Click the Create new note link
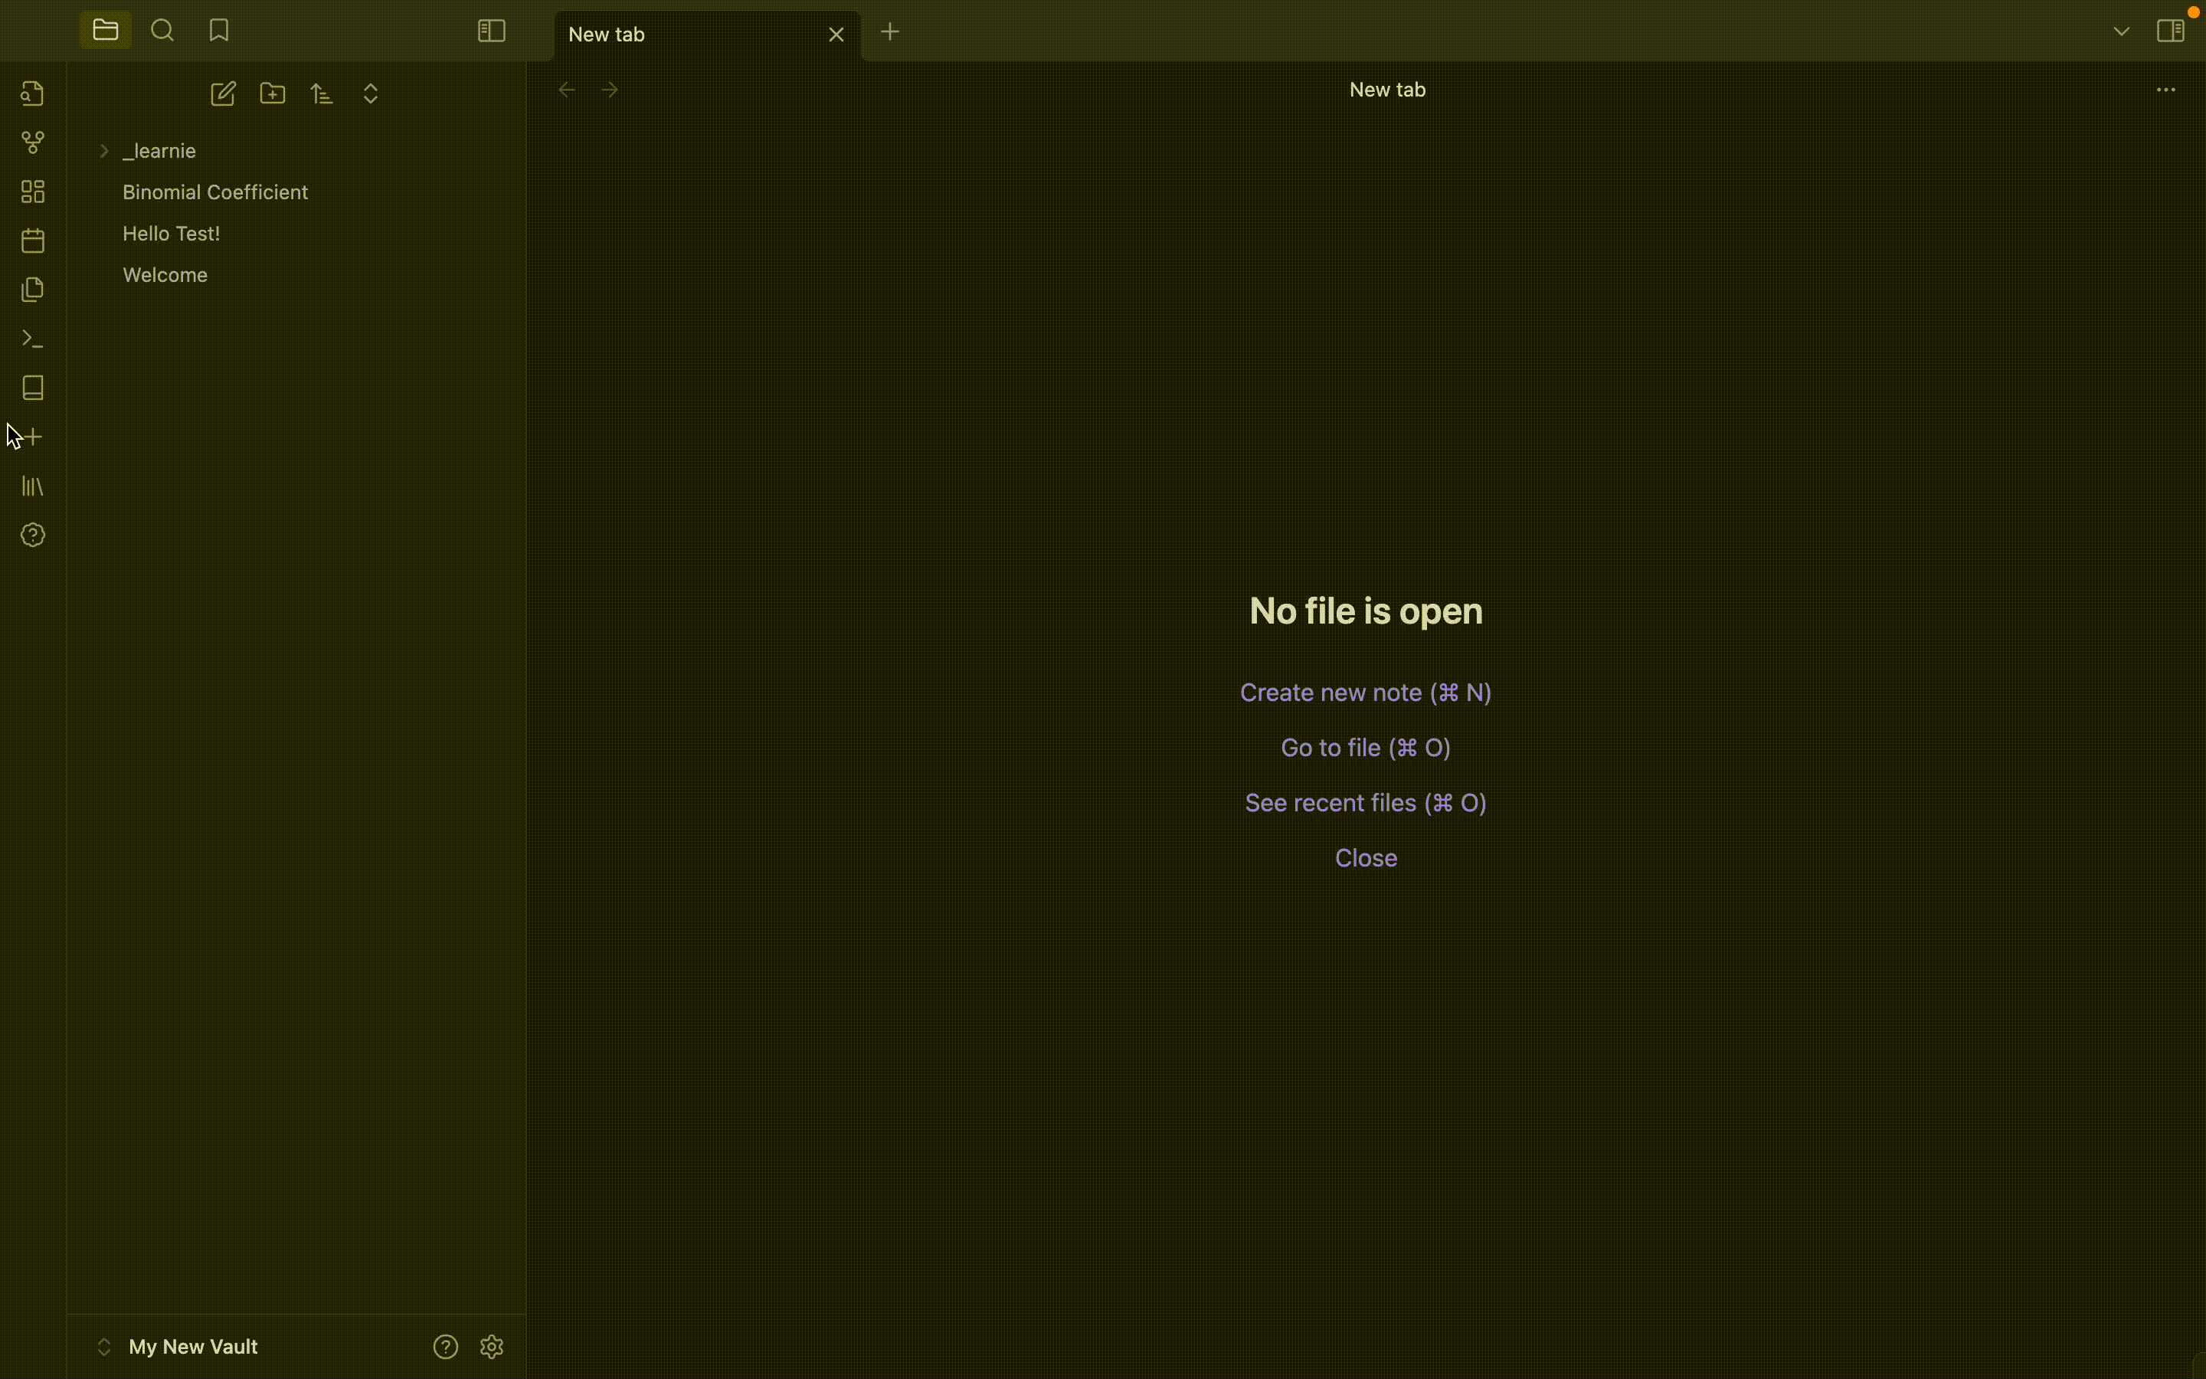The image size is (2206, 1379). pos(1365,693)
